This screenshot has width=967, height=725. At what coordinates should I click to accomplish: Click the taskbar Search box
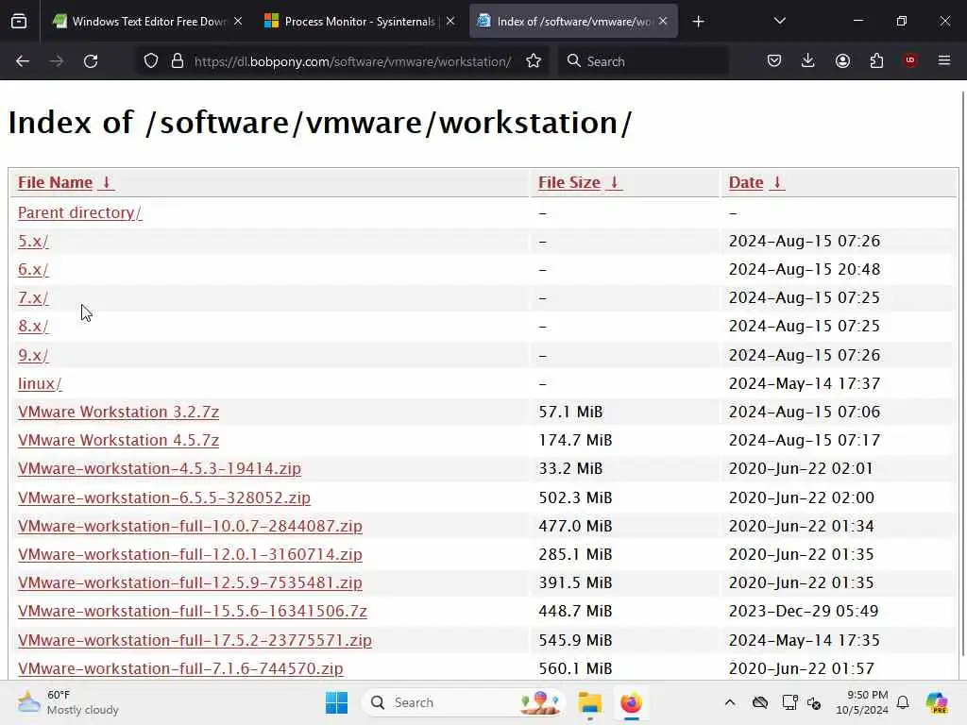pos(464,702)
